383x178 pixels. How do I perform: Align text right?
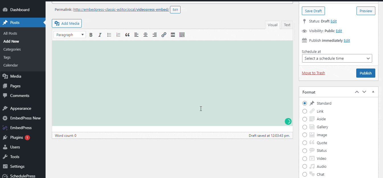(155, 35)
